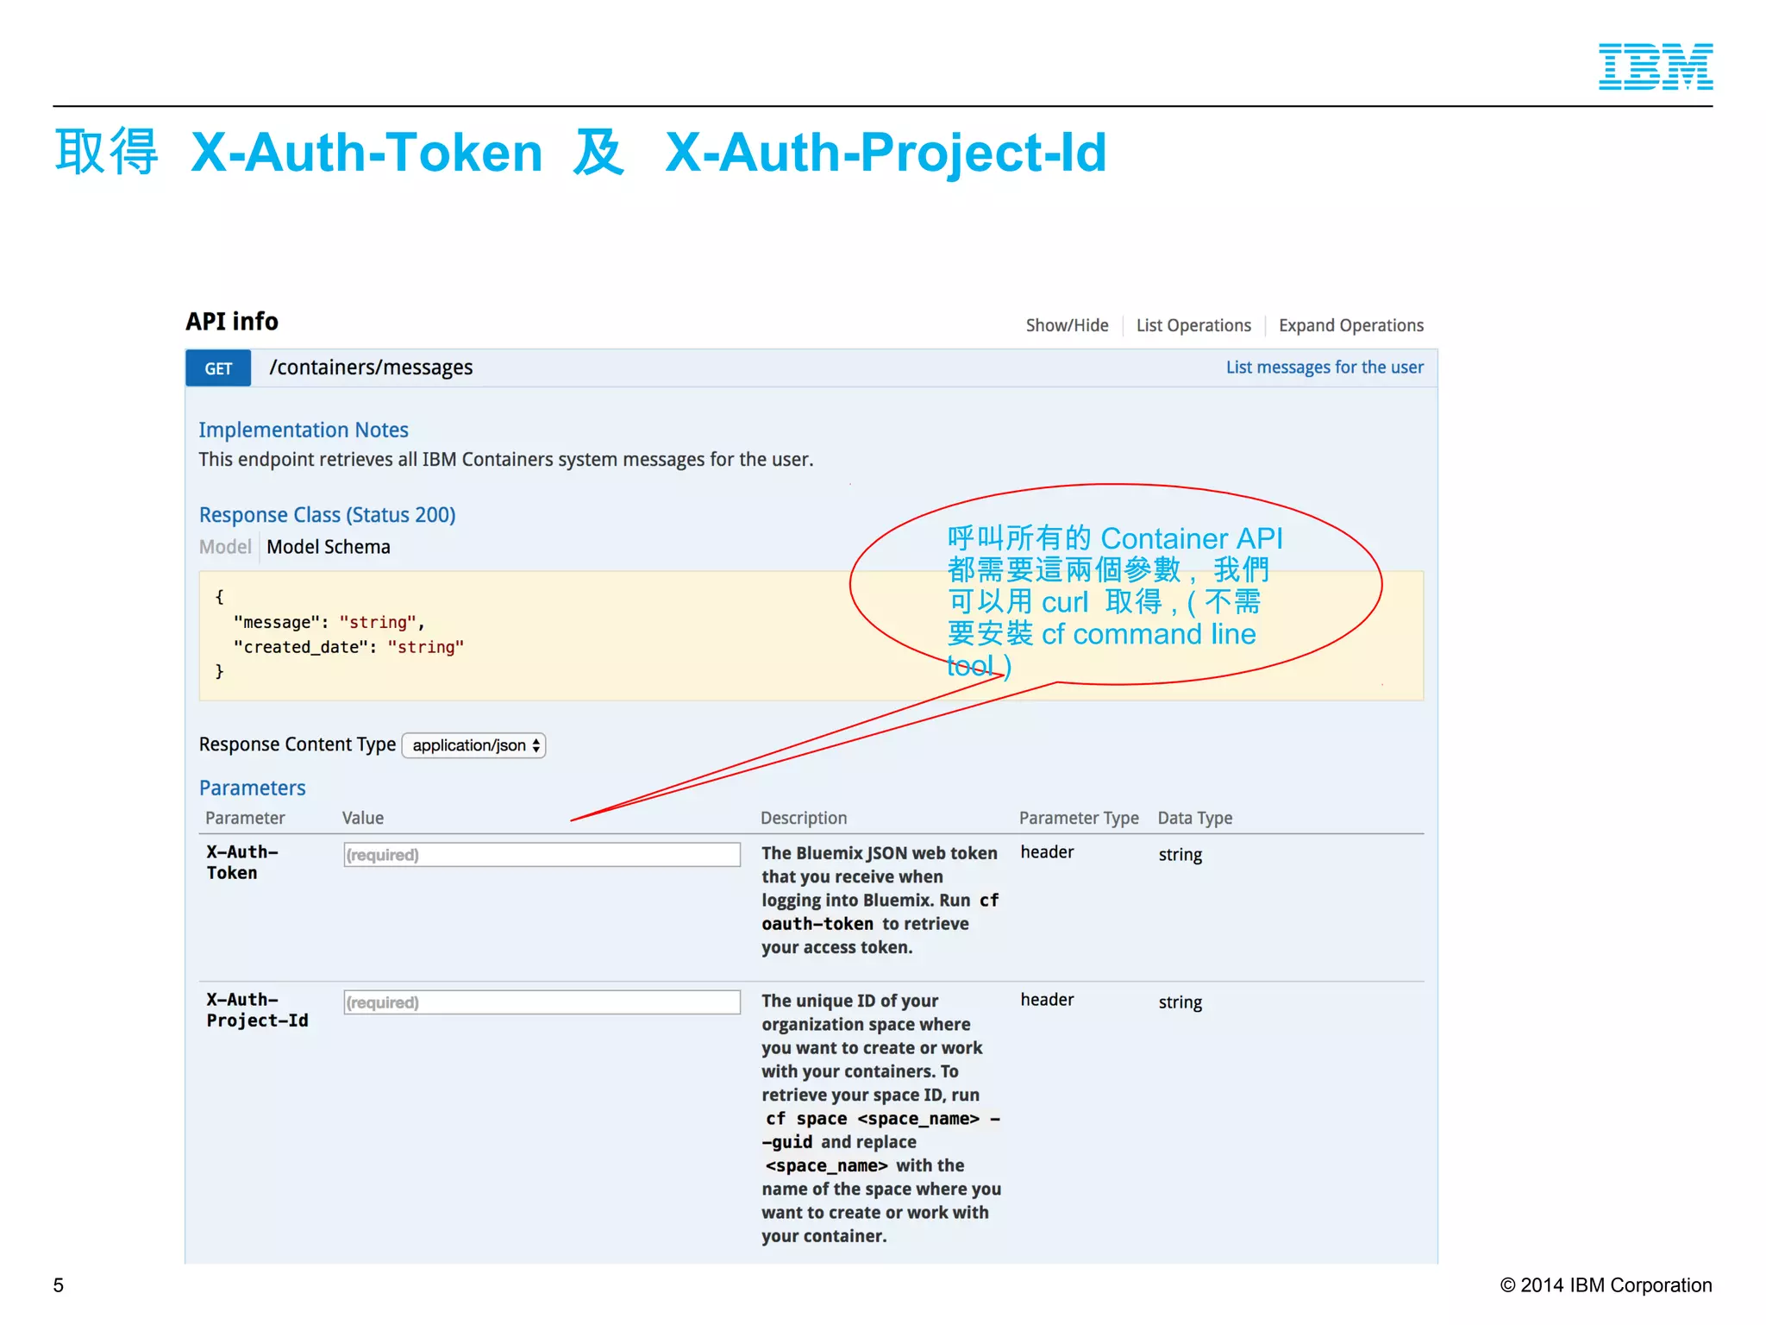This screenshot has height=1325, width=1766.
Task: Click the Show/Hide link
Action: point(1067,325)
